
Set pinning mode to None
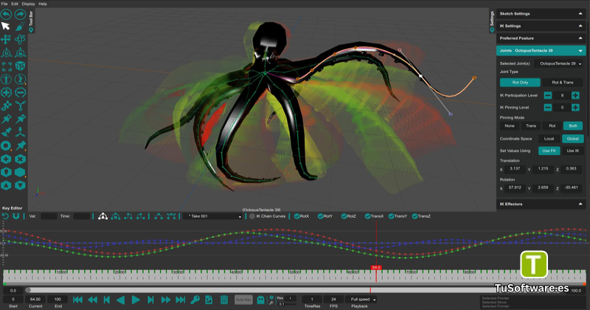[x=510, y=125]
